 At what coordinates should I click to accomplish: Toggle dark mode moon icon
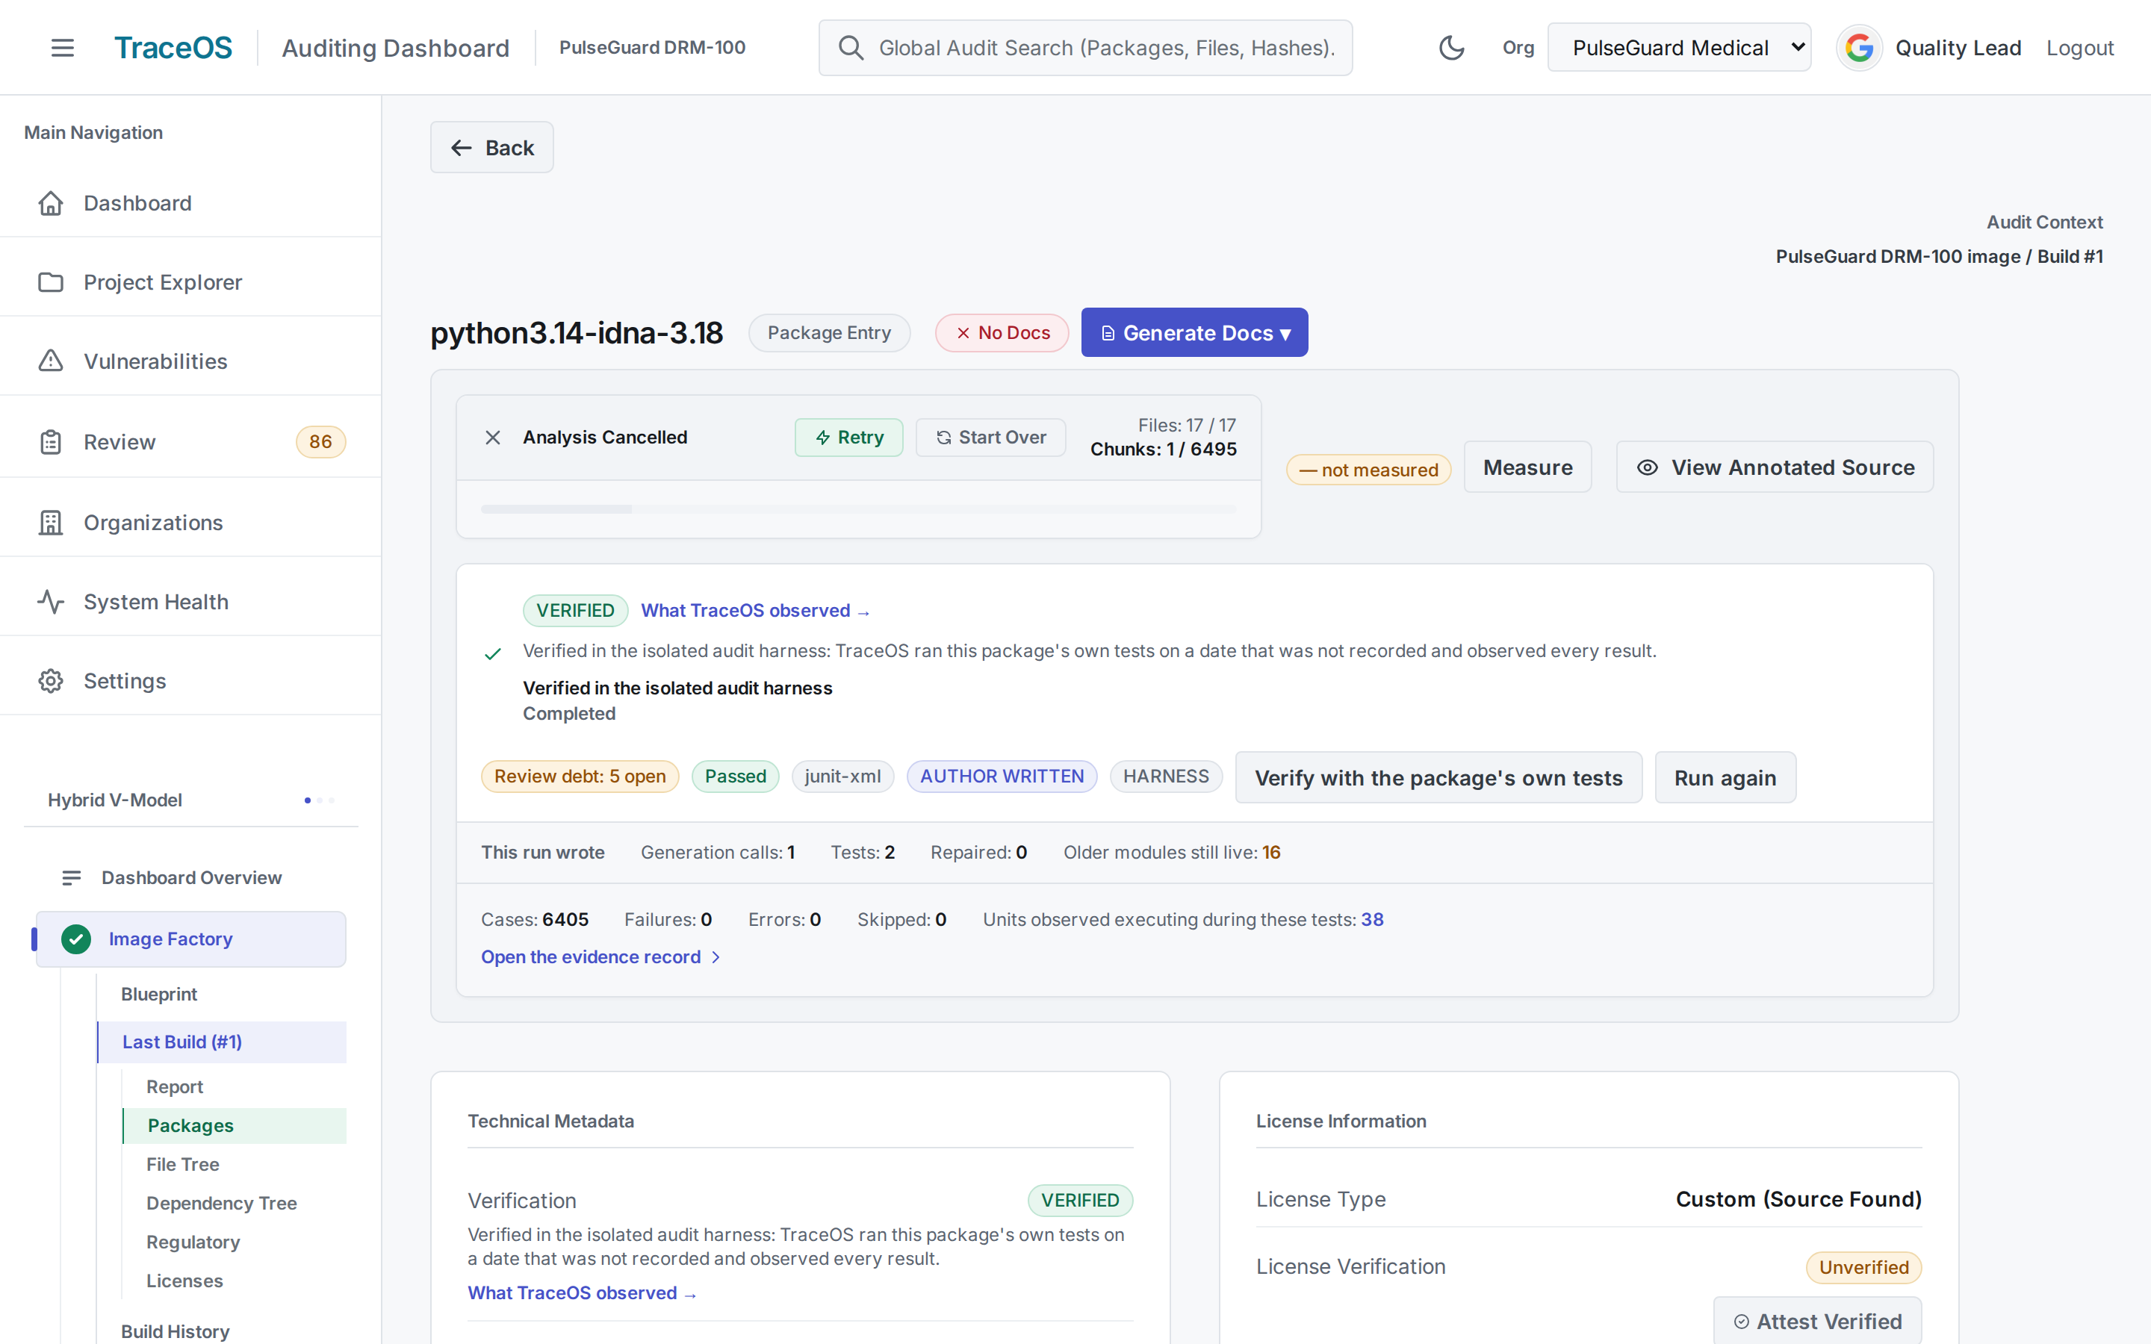click(x=1450, y=48)
